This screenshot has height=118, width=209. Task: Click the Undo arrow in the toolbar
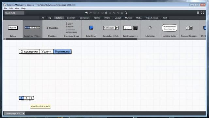click(87, 13)
